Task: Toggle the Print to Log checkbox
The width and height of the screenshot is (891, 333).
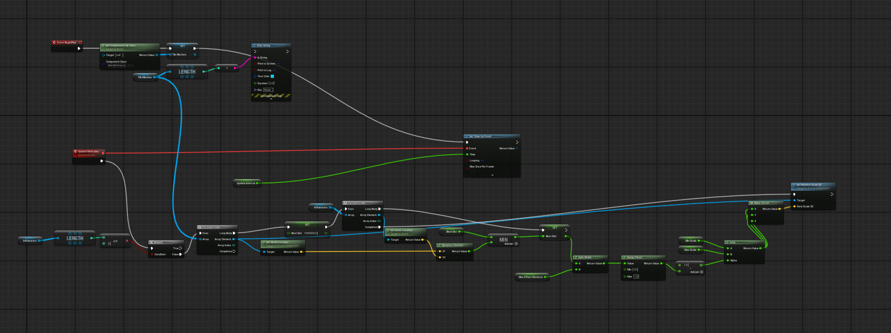Action: coord(274,70)
